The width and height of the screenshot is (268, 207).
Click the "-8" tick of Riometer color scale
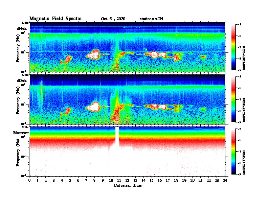coord(240,163)
